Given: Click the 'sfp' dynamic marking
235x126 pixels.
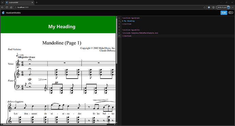Looking at the screenshot, I should (30, 79).
